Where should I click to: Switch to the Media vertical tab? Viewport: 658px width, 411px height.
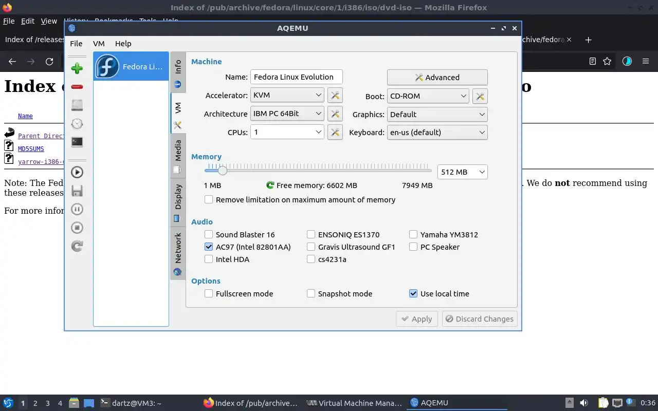[178, 156]
